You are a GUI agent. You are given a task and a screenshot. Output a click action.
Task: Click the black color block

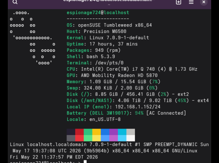click(71, 132)
